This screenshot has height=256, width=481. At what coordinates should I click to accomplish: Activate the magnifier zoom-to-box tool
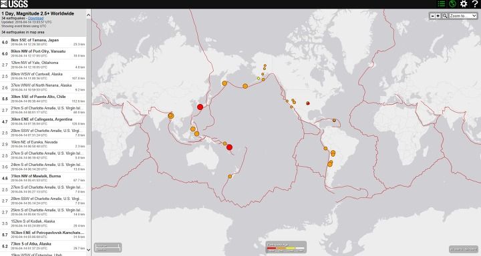coord(445,16)
